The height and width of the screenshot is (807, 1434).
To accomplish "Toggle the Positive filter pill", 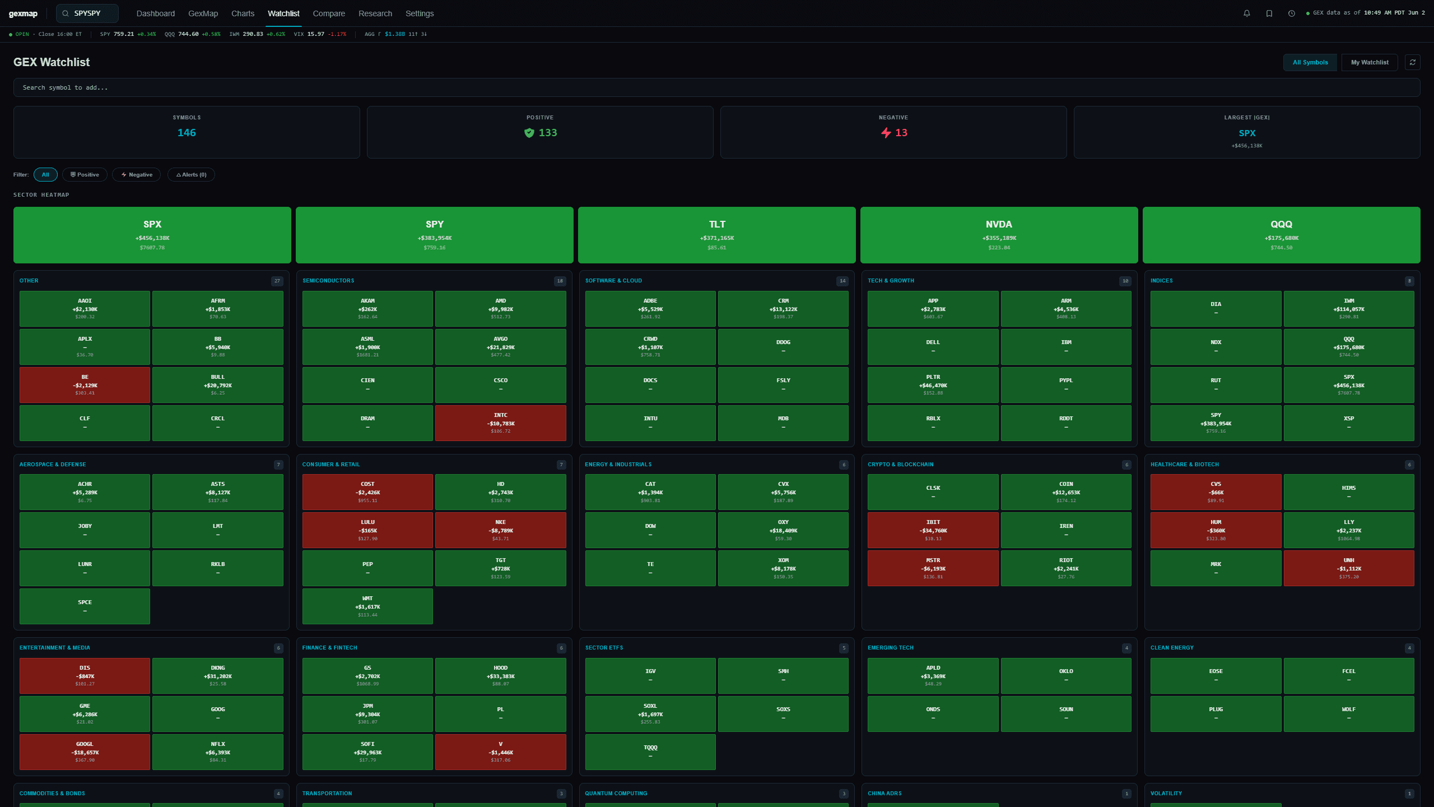I will [85, 175].
